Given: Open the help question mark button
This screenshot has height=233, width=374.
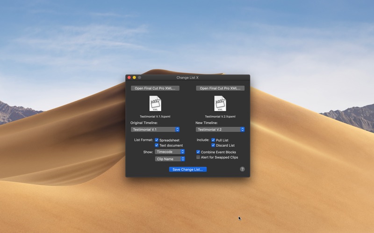Looking at the screenshot, I should (242, 169).
